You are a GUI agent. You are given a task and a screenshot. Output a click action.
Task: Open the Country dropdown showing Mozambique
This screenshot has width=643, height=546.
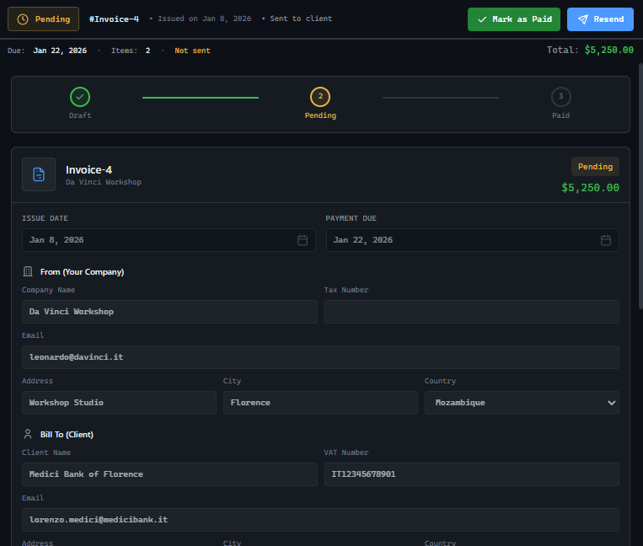pyautogui.click(x=522, y=403)
